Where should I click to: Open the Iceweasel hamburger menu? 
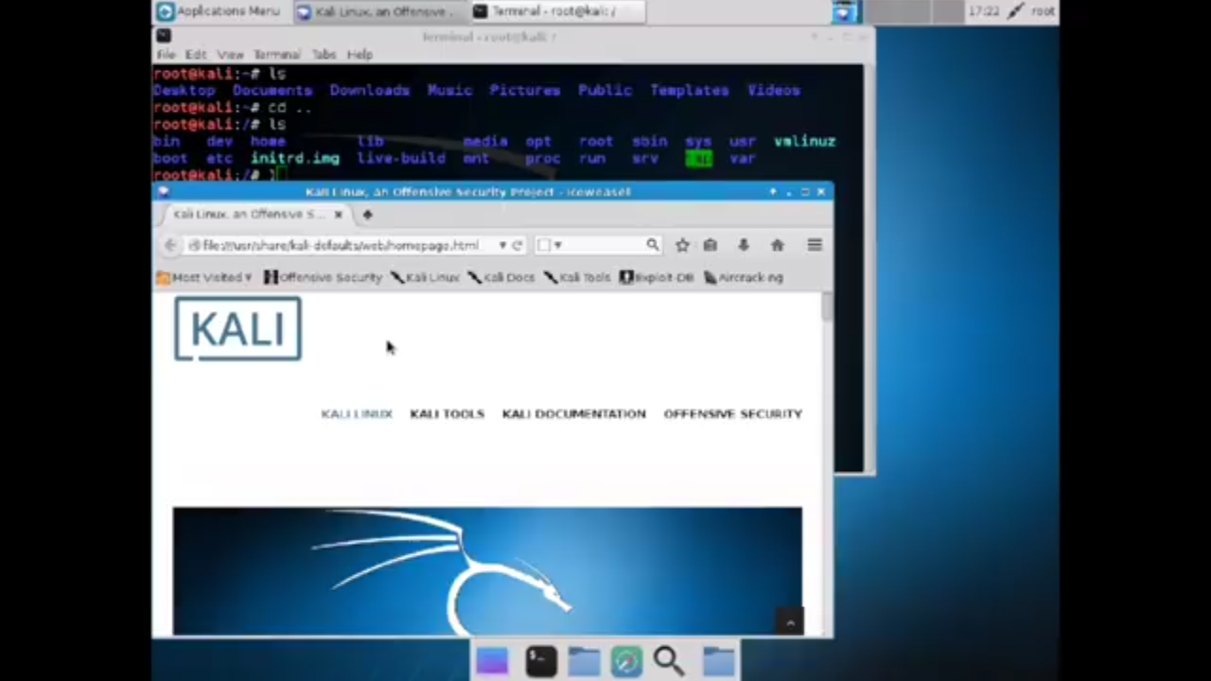coord(814,245)
